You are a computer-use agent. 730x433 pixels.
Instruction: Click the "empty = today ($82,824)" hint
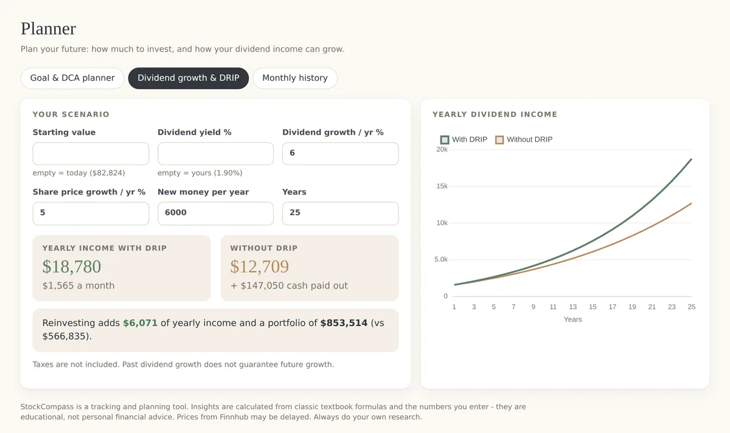point(79,173)
